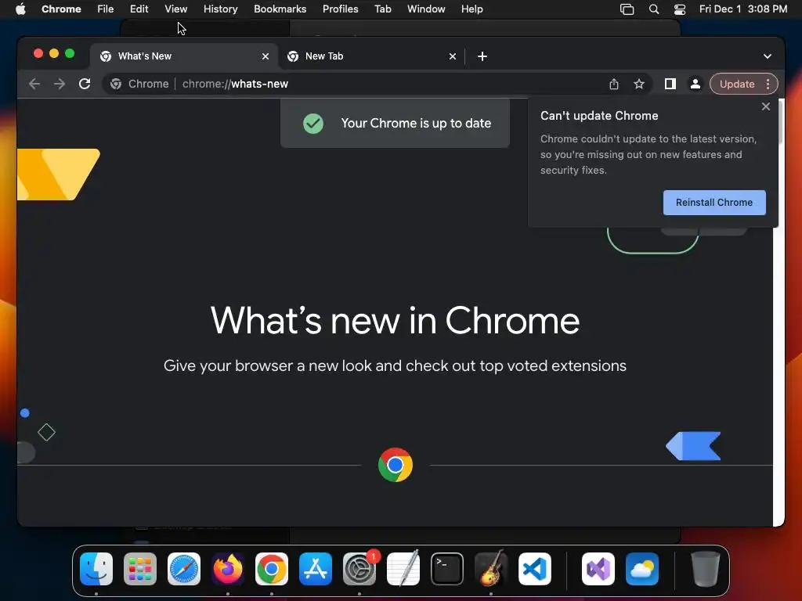The width and height of the screenshot is (802, 601).
Task: Dismiss the Can't update Chrome popup
Action: 766,106
